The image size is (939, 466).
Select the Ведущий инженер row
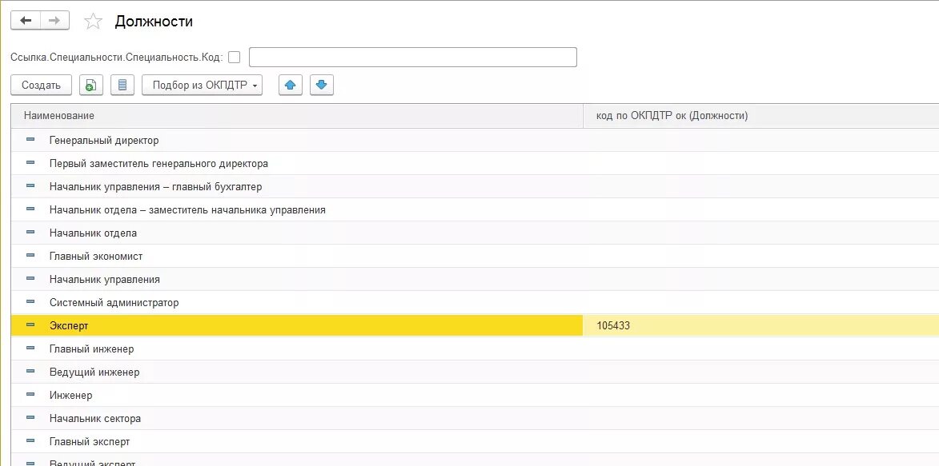475,372
